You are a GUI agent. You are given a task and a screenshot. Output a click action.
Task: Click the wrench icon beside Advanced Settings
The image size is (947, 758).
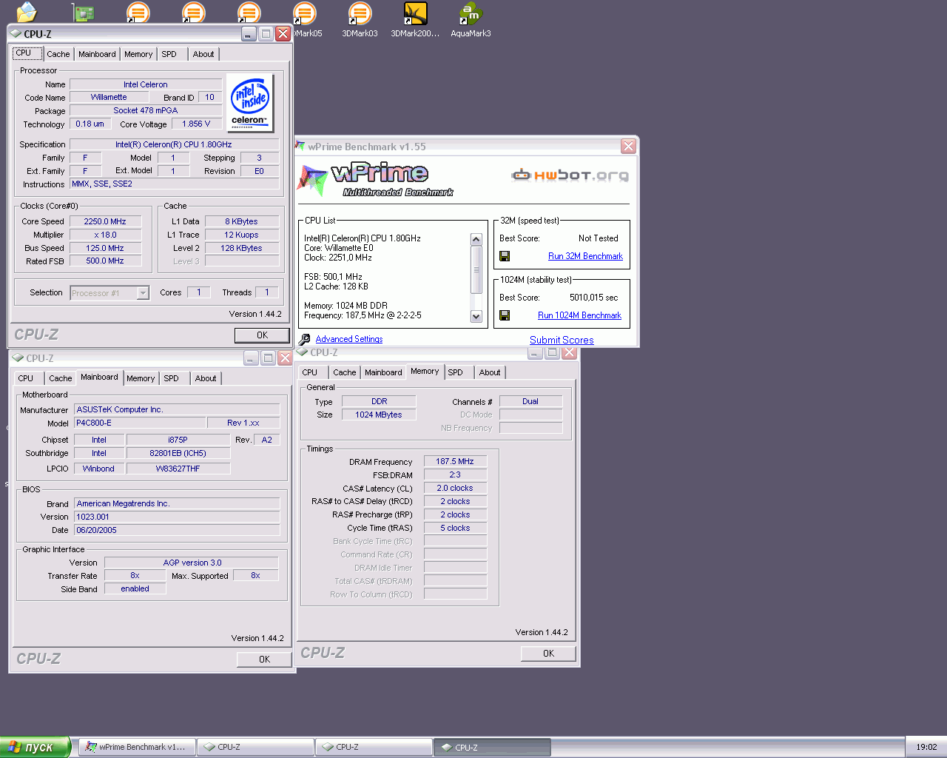point(305,339)
